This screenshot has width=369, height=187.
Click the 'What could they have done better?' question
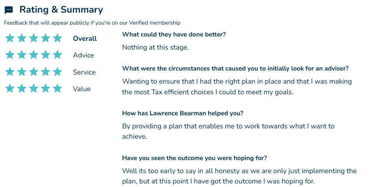point(174,34)
